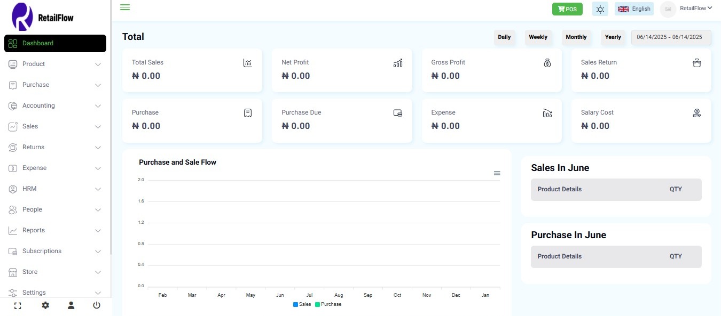
Task: Expand the Product menu
Action: pos(33,64)
